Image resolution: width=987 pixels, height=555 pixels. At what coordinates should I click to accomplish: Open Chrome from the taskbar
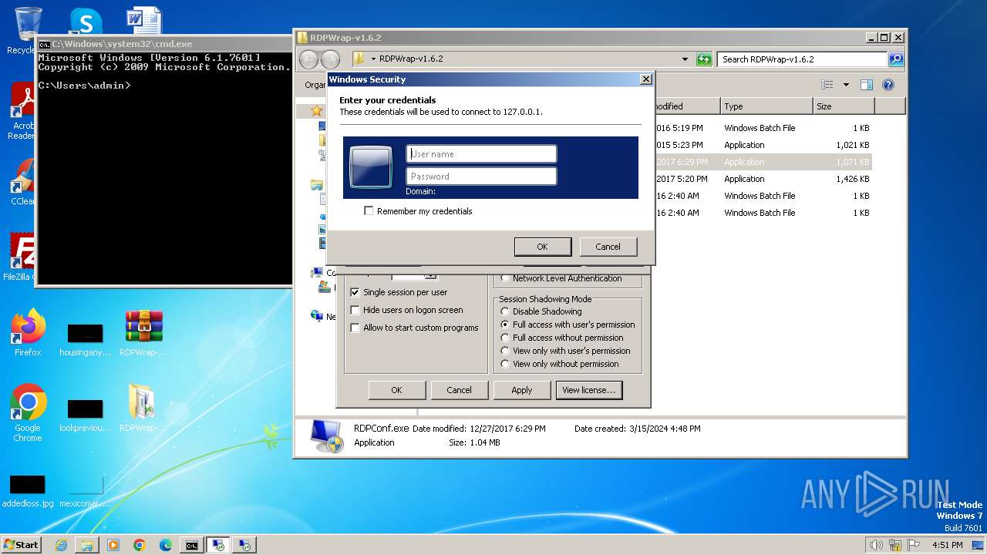pos(139,545)
